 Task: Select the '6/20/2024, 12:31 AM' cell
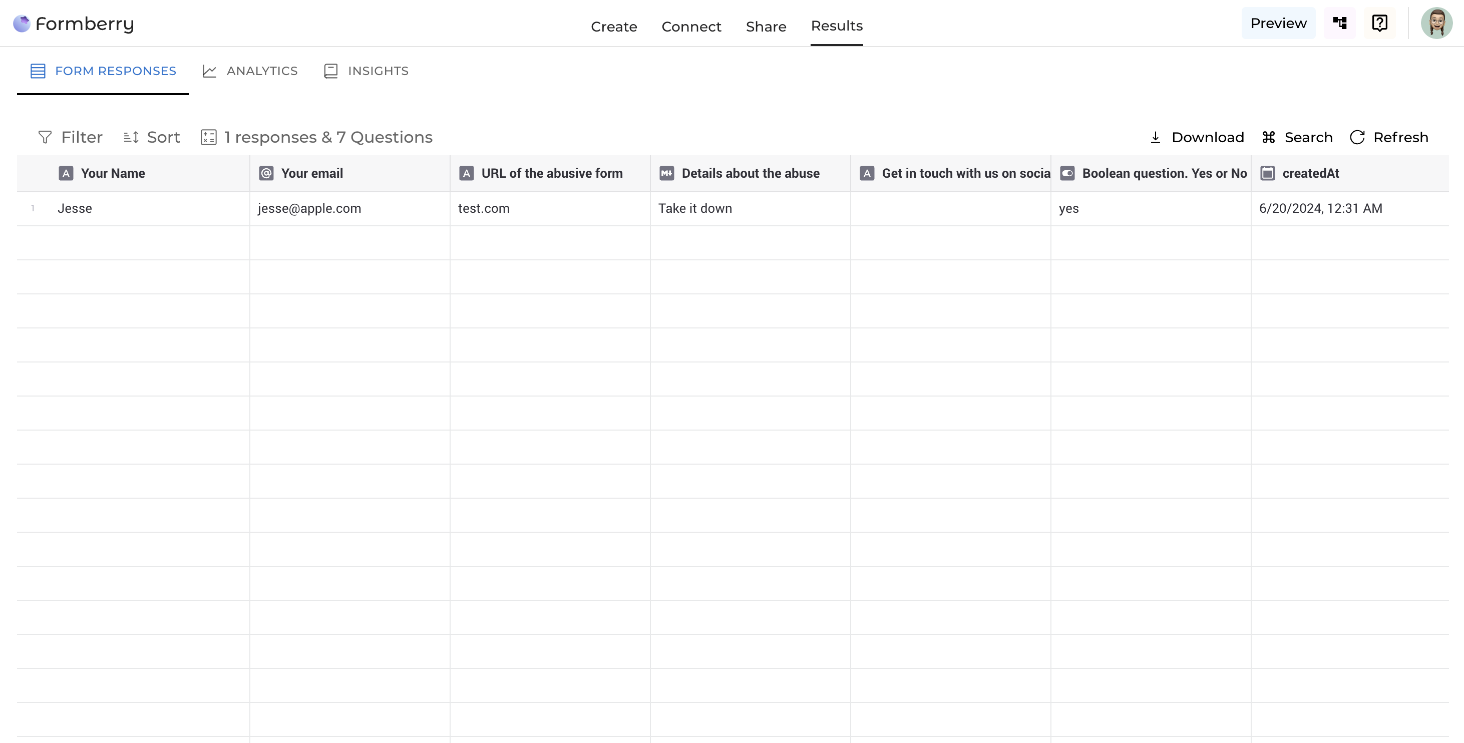(1350, 209)
